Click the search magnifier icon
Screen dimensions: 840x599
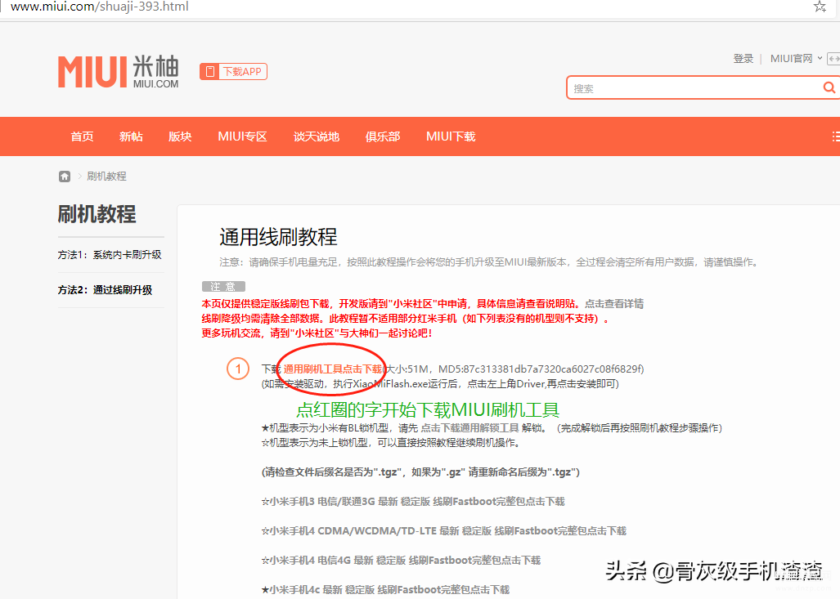829,87
